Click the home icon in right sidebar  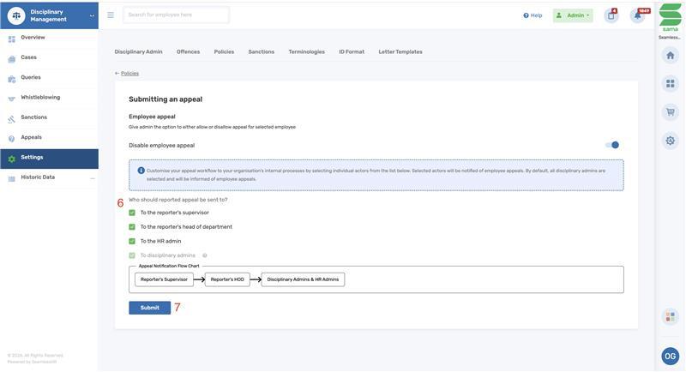tap(670, 56)
